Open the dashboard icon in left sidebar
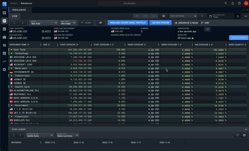Image resolution: width=249 pixels, height=151 pixels. 4,13
